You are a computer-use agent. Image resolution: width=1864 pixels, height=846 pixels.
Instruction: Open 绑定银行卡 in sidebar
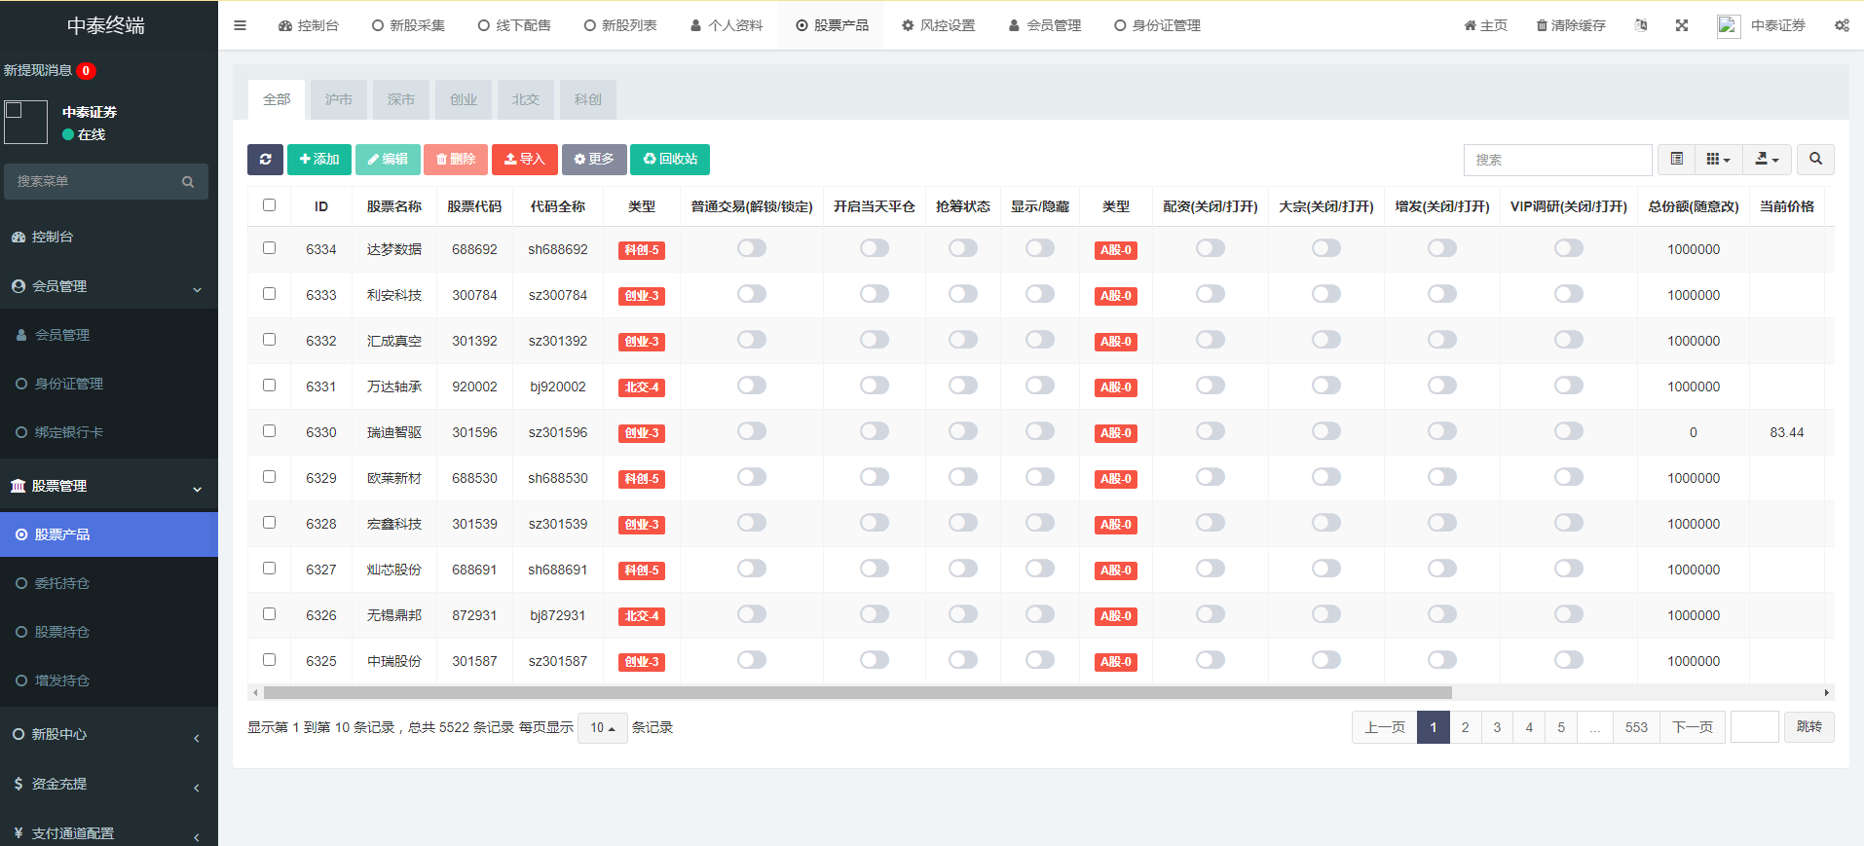pyautogui.click(x=109, y=432)
